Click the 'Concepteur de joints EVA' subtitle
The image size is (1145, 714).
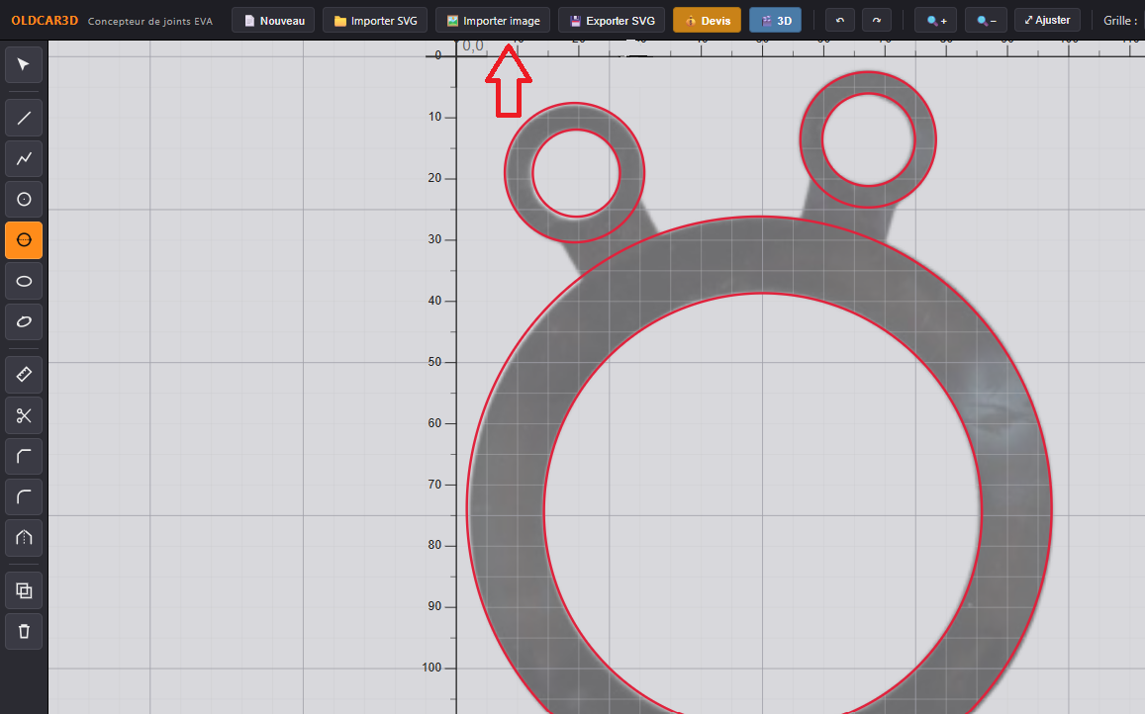click(150, 21)
